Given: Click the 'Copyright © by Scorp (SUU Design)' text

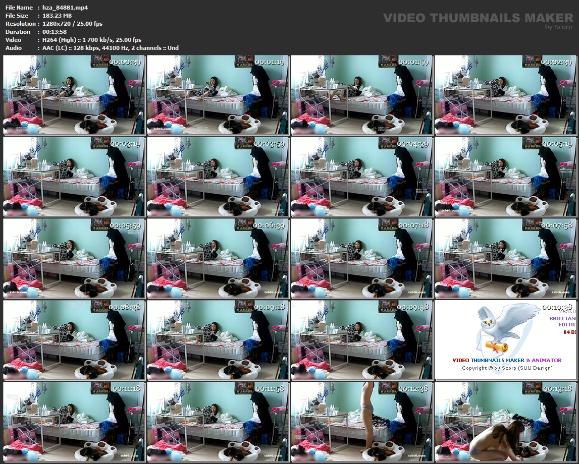Looking at the screenshot, I should click(507, 368).
